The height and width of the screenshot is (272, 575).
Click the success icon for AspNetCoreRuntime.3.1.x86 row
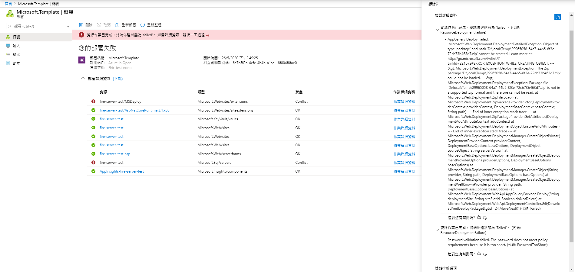point(94,110)
